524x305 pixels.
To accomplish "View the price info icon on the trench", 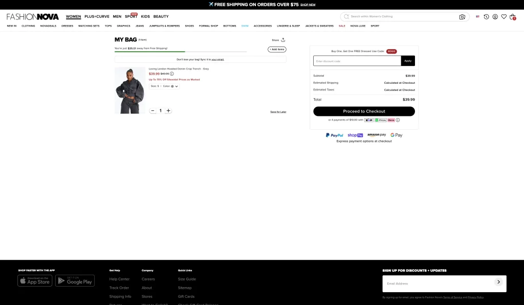I will pos(172,74).
